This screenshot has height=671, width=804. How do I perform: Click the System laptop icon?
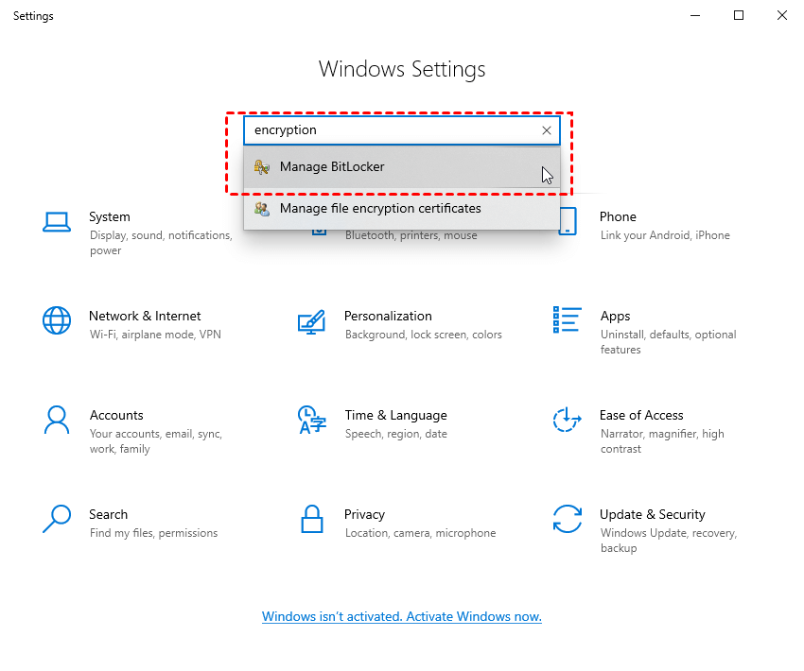click(57, 222)
